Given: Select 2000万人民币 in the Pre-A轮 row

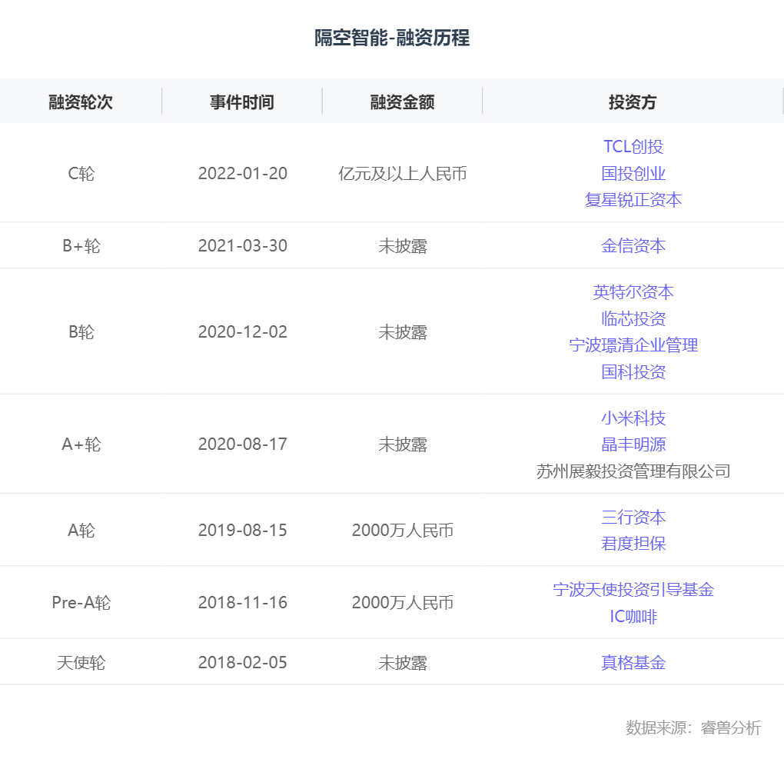Looking at the screenshot, I should tap(403, 602).
